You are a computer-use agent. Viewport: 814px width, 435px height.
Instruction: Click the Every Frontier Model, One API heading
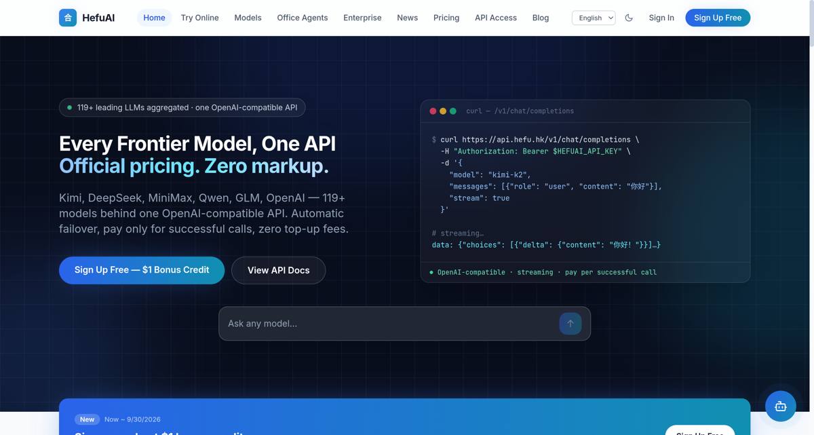197,144
